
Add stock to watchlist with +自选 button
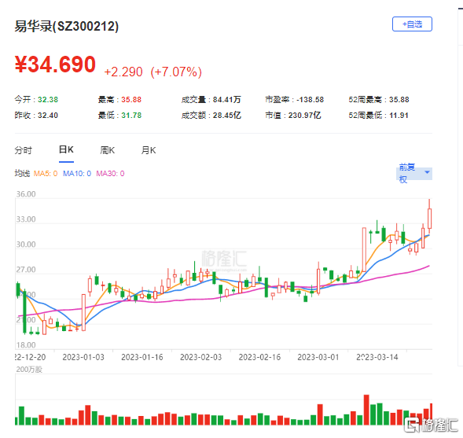point(412,24)
